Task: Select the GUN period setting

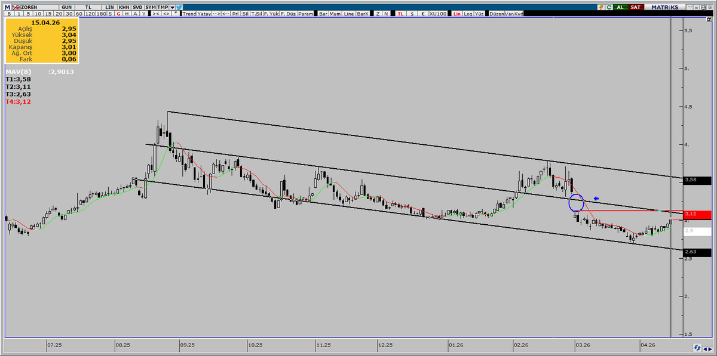Action: click(67, 7)
